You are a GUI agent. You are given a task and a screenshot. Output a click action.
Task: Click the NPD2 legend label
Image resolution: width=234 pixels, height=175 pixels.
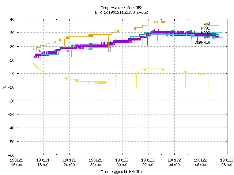point(205,33)
